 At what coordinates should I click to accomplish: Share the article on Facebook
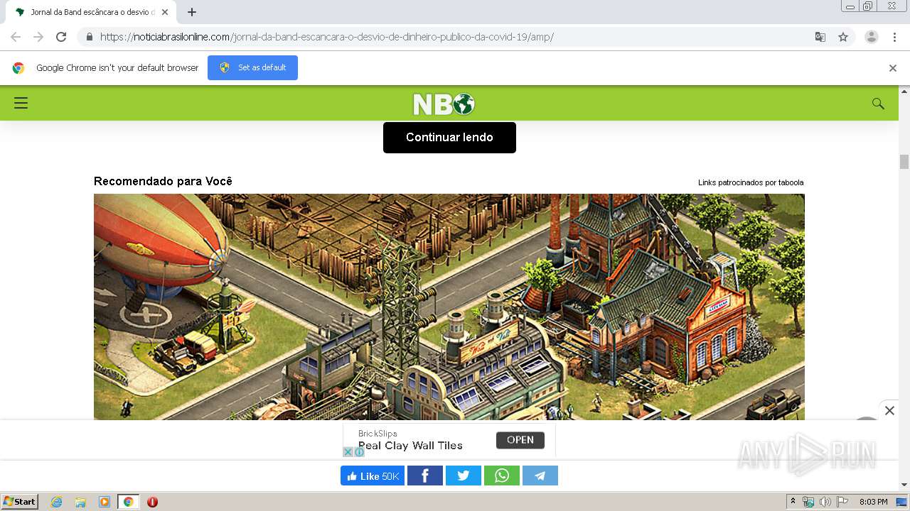(x=425, y=476)
